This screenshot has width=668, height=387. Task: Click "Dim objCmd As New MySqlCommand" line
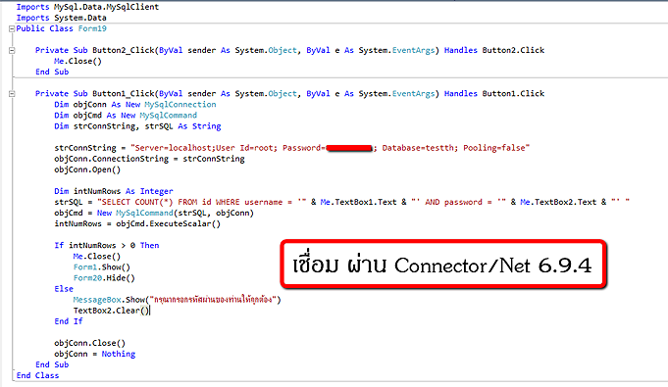click(x=126, y=116)
